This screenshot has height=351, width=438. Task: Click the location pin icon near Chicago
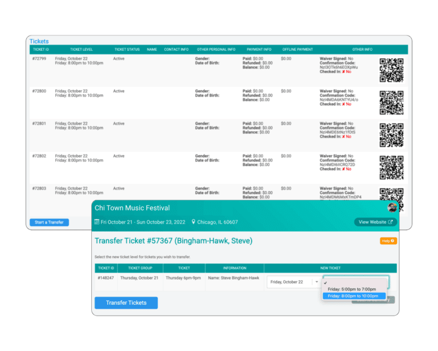193,222
